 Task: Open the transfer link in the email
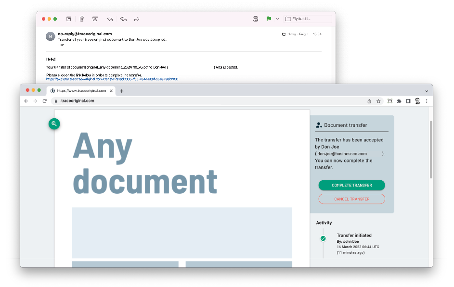[x=112, y=79]
